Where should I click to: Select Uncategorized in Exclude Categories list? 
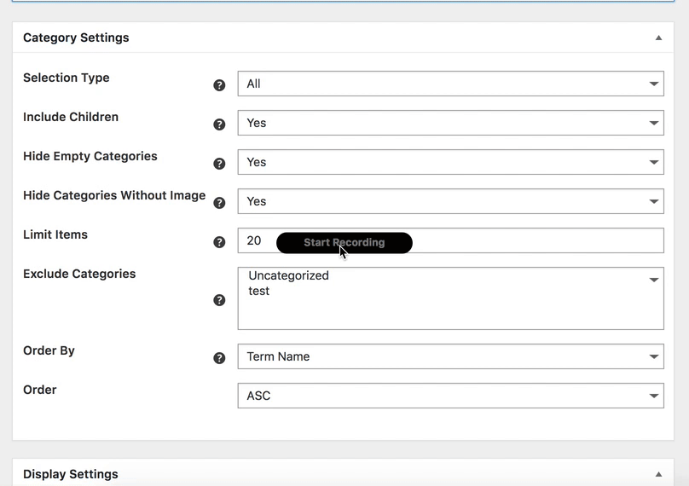coord(288,275)
